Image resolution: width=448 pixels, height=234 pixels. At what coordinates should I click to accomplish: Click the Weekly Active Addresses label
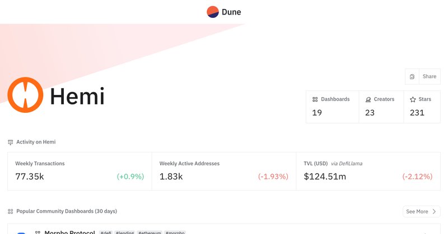(x=189, y=164)
